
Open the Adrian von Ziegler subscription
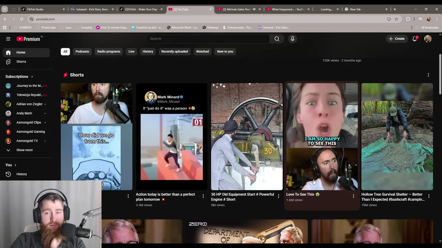point(26,104)
